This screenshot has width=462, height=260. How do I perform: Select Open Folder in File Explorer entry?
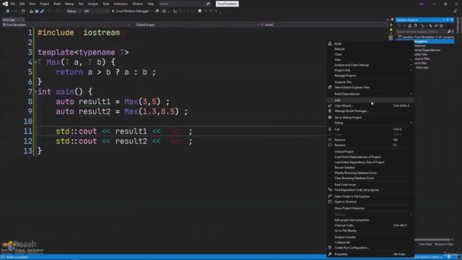coord(370,196)
